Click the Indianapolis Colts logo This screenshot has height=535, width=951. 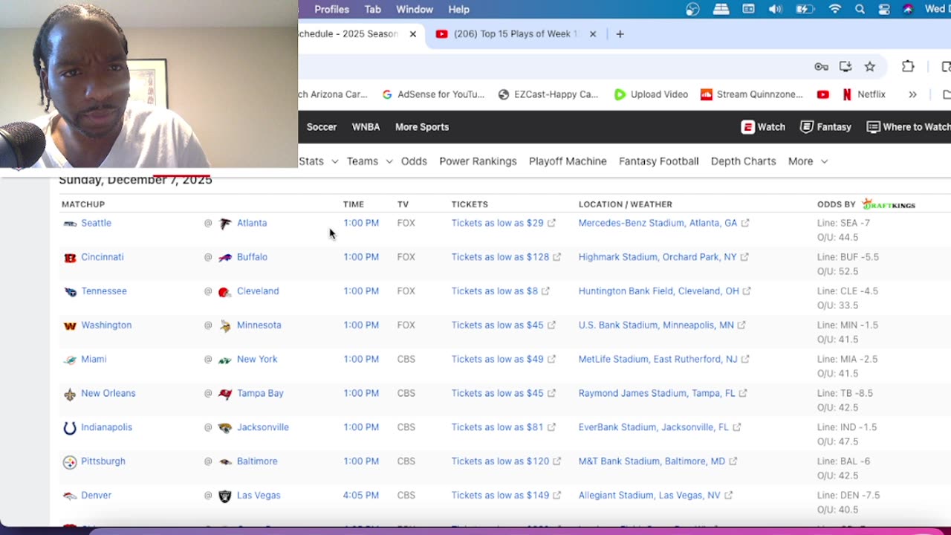70,428
